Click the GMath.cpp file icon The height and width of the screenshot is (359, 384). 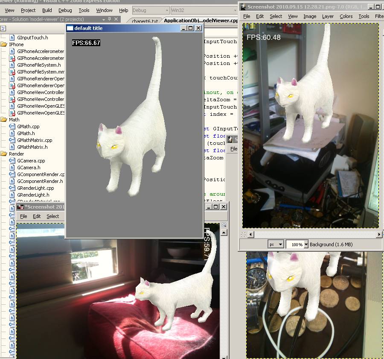click(12, 127)
